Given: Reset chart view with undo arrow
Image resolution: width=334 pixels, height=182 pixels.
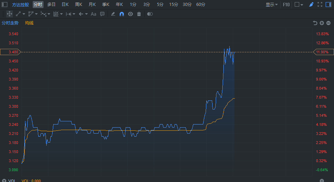Looking at the screenshot, I should (x=315, y=23).
